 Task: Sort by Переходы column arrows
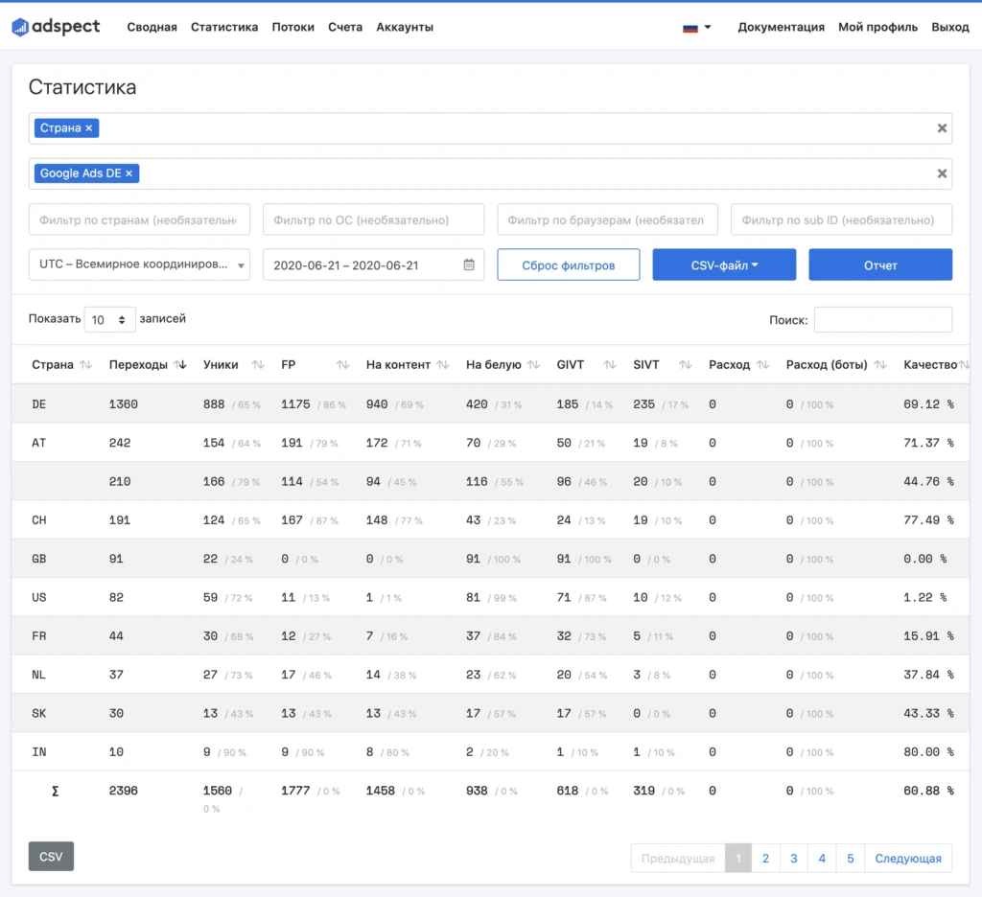(x=180, y=364)
